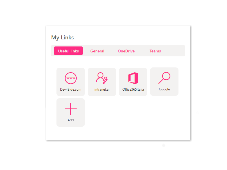The image size is (227, 170).
Task: Open the Dev4Side.com link tile
Action: click(71, 82)
